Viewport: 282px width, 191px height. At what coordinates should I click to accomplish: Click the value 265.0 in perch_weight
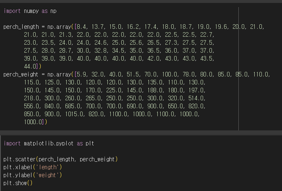coord(93,98)
